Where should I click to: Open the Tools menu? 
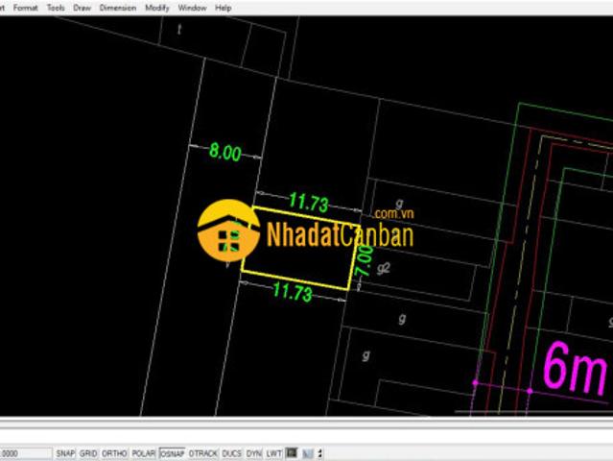pyautogui.click(x=56, y=8)
